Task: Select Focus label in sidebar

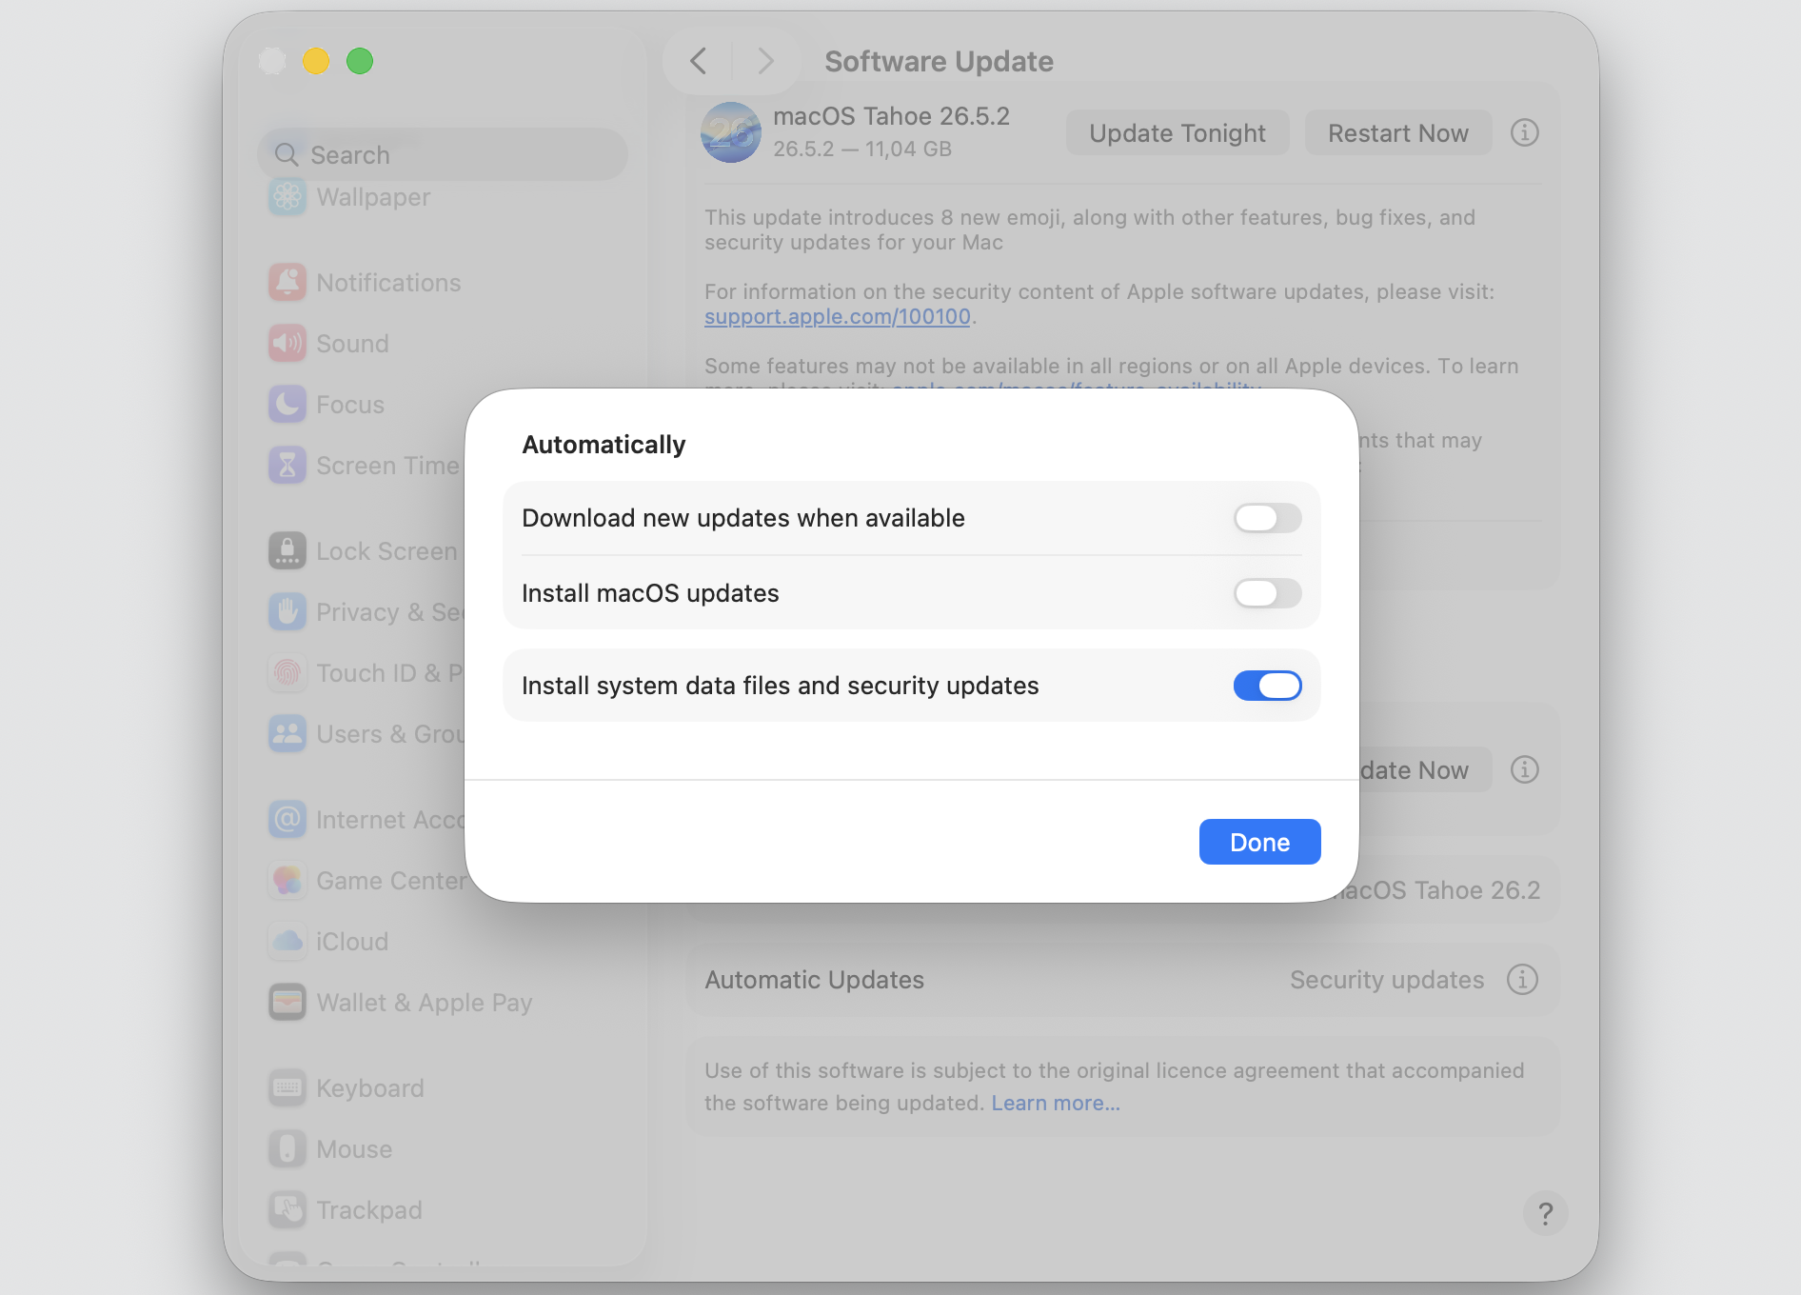Action: point(350,405)
